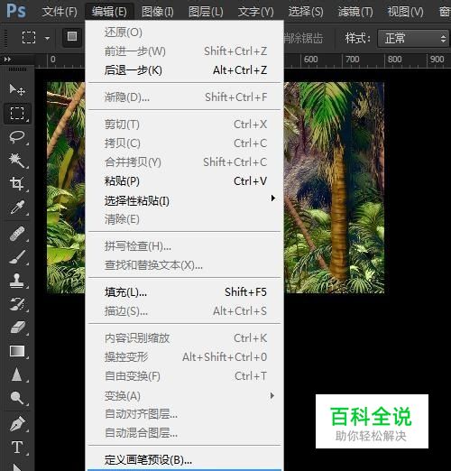
Task: Click the 渐隐(D)... menu entry
Action: click(x=185, y=97)
